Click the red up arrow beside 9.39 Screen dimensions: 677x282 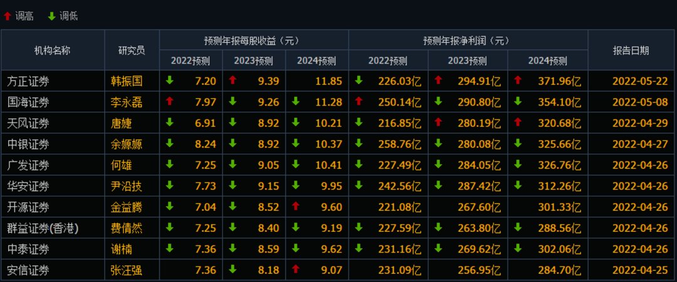(x=233, y=80)
